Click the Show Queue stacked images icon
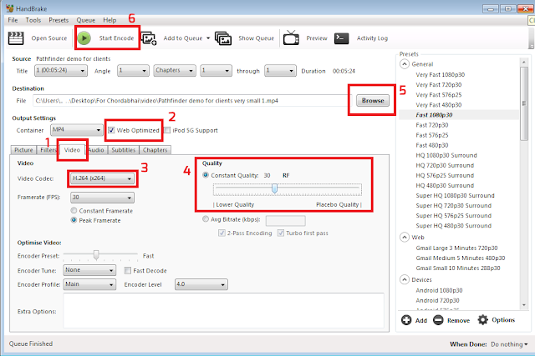Screen dimensions: 535x356 coord(223,38)
